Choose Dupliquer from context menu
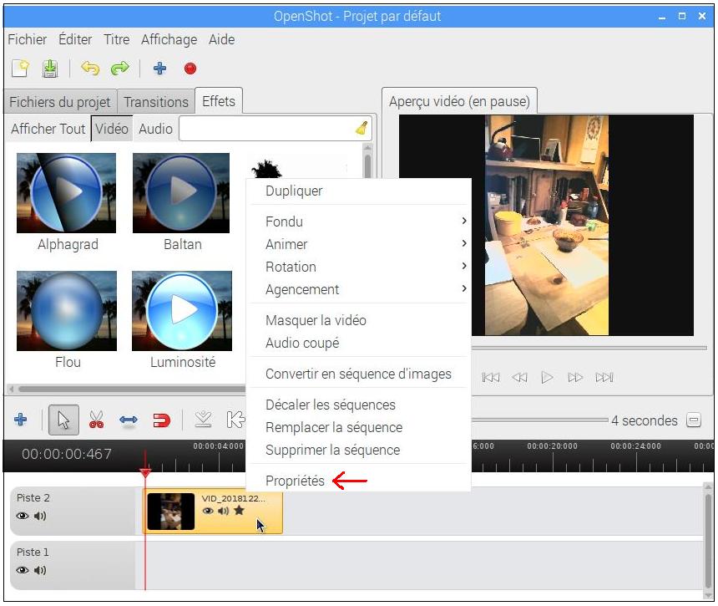 pos(360,191)
